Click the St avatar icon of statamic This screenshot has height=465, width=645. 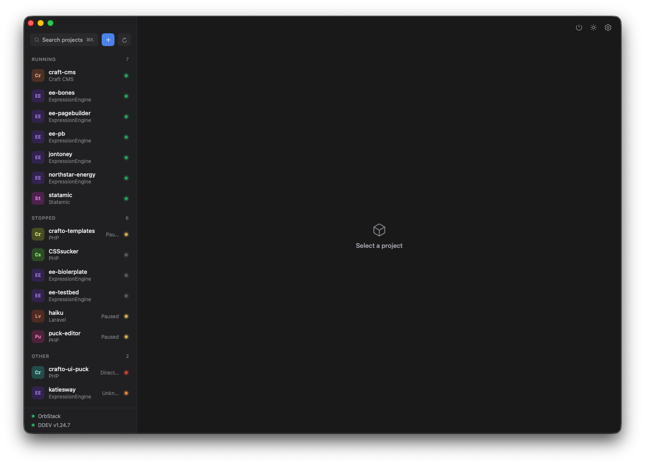[38, 198]
